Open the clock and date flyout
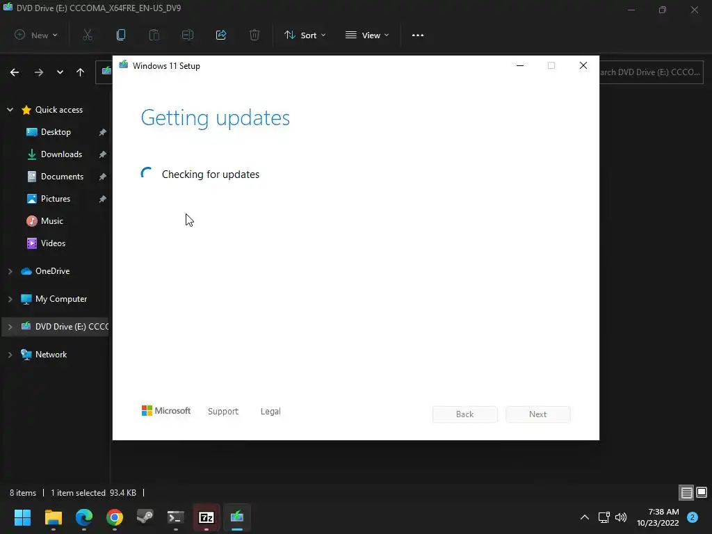Image resolution: width=712 pixels, height=534 pixels. pyautogui.click(x=658, y=517)
